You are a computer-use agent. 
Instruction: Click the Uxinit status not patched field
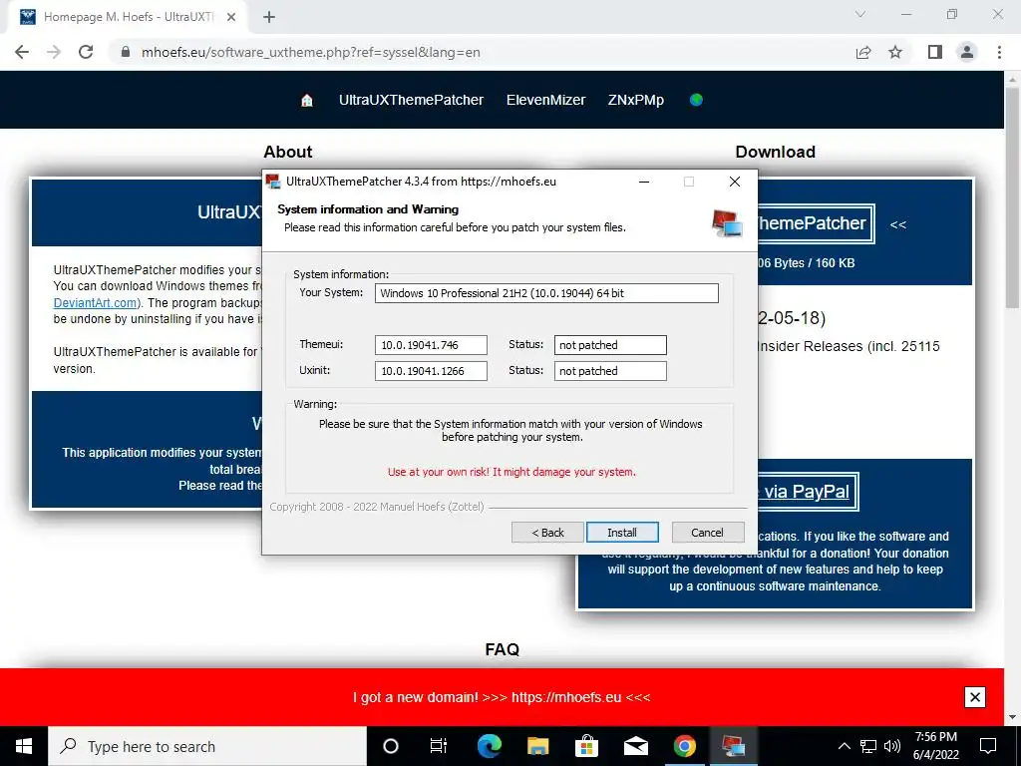[x=610, y=371]
